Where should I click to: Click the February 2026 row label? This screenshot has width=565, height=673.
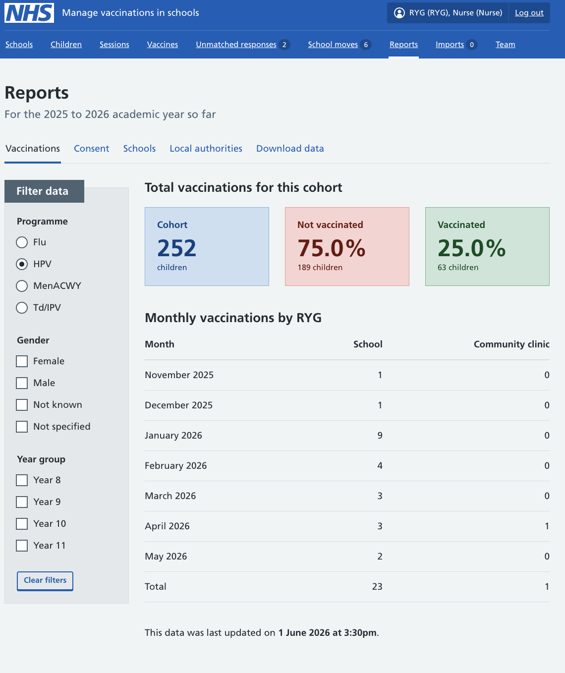tap(176, 466)
